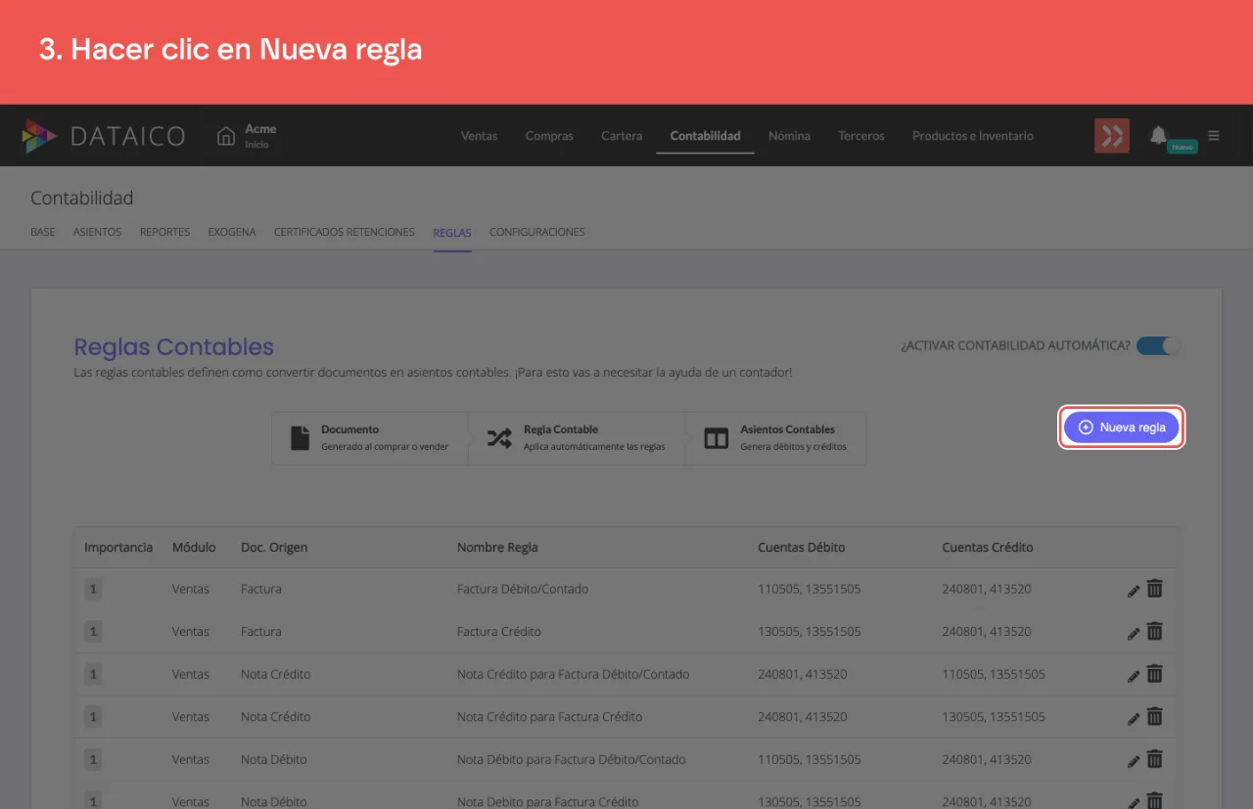The image size is (1253, 809).
Task: Select the Contabilidad menu item
Action: pos(705,136)
